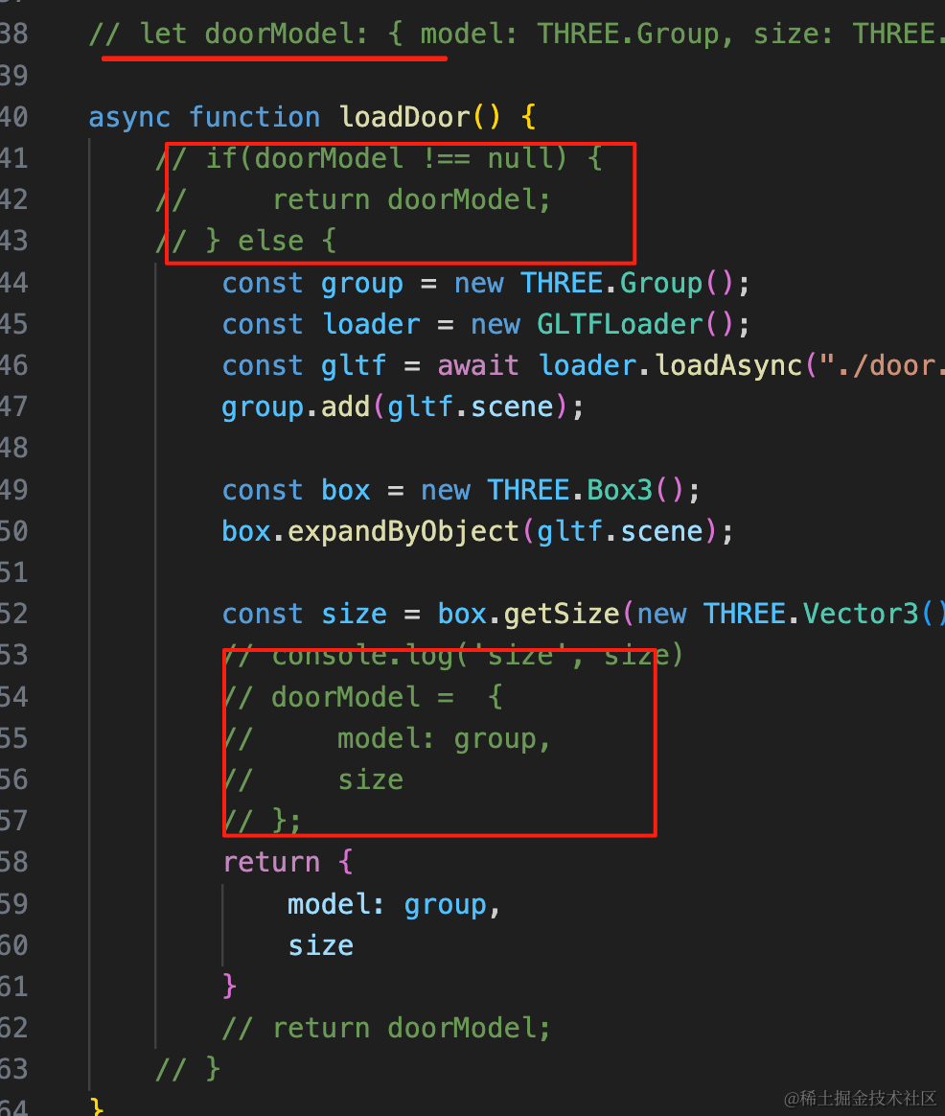The height and width of the screenshot is (1116, 945).
Task: Click the comment 'let doorModel' on line 38
Action: tap(253, 35)
